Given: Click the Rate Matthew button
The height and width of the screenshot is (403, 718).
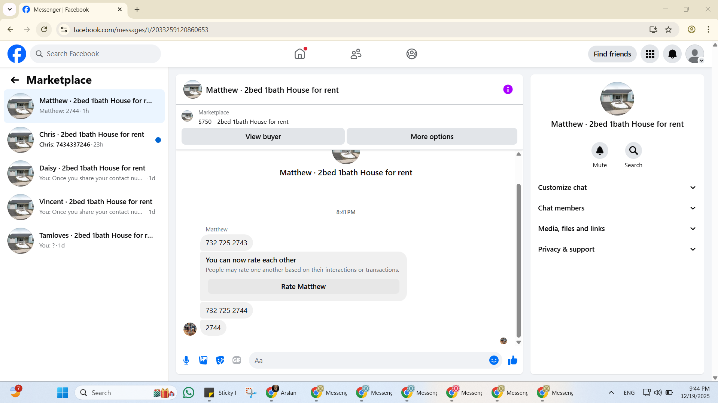Looking at the screenshot, I should [304, 287].
